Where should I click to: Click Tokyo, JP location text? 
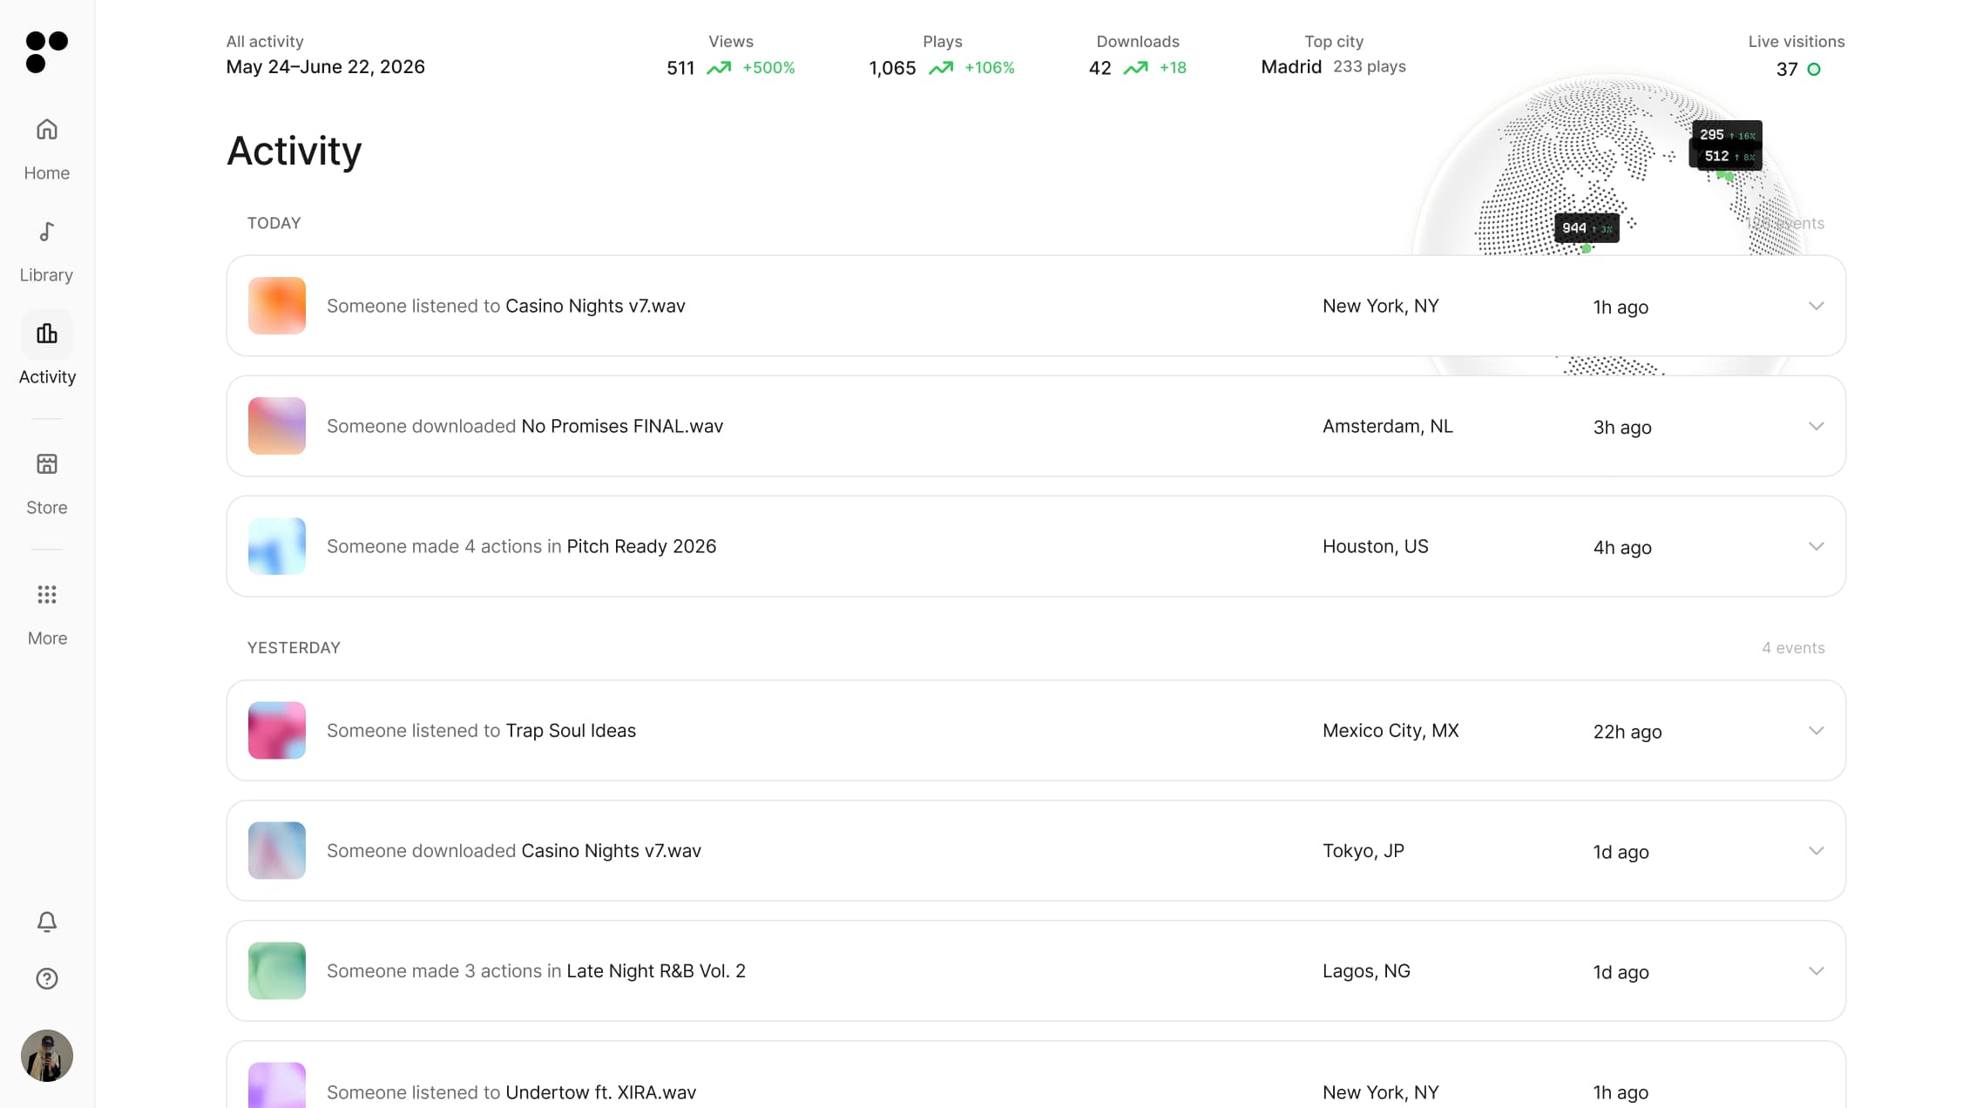coord(1364,850)
